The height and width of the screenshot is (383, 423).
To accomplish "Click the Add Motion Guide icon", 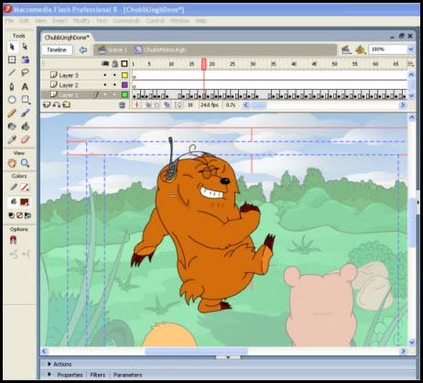I will [x=57, y=104].
